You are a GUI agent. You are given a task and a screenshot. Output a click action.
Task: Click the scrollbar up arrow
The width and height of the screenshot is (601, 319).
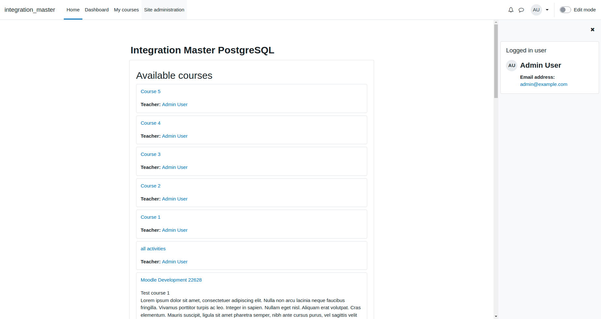point(496,22)
